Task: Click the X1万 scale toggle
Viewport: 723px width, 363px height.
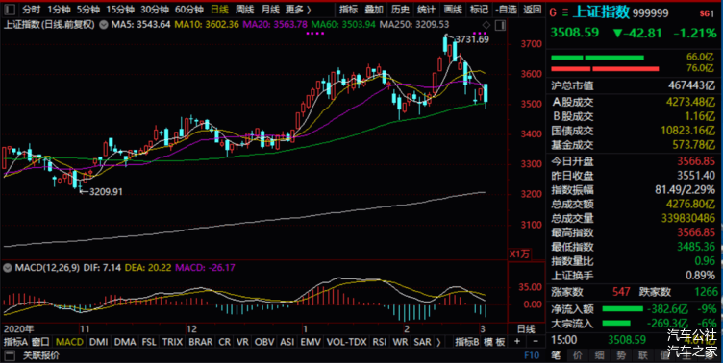Action: (x=519, y=254)
